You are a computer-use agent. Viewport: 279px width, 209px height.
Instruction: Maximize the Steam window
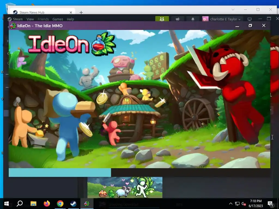click(269, 19)
